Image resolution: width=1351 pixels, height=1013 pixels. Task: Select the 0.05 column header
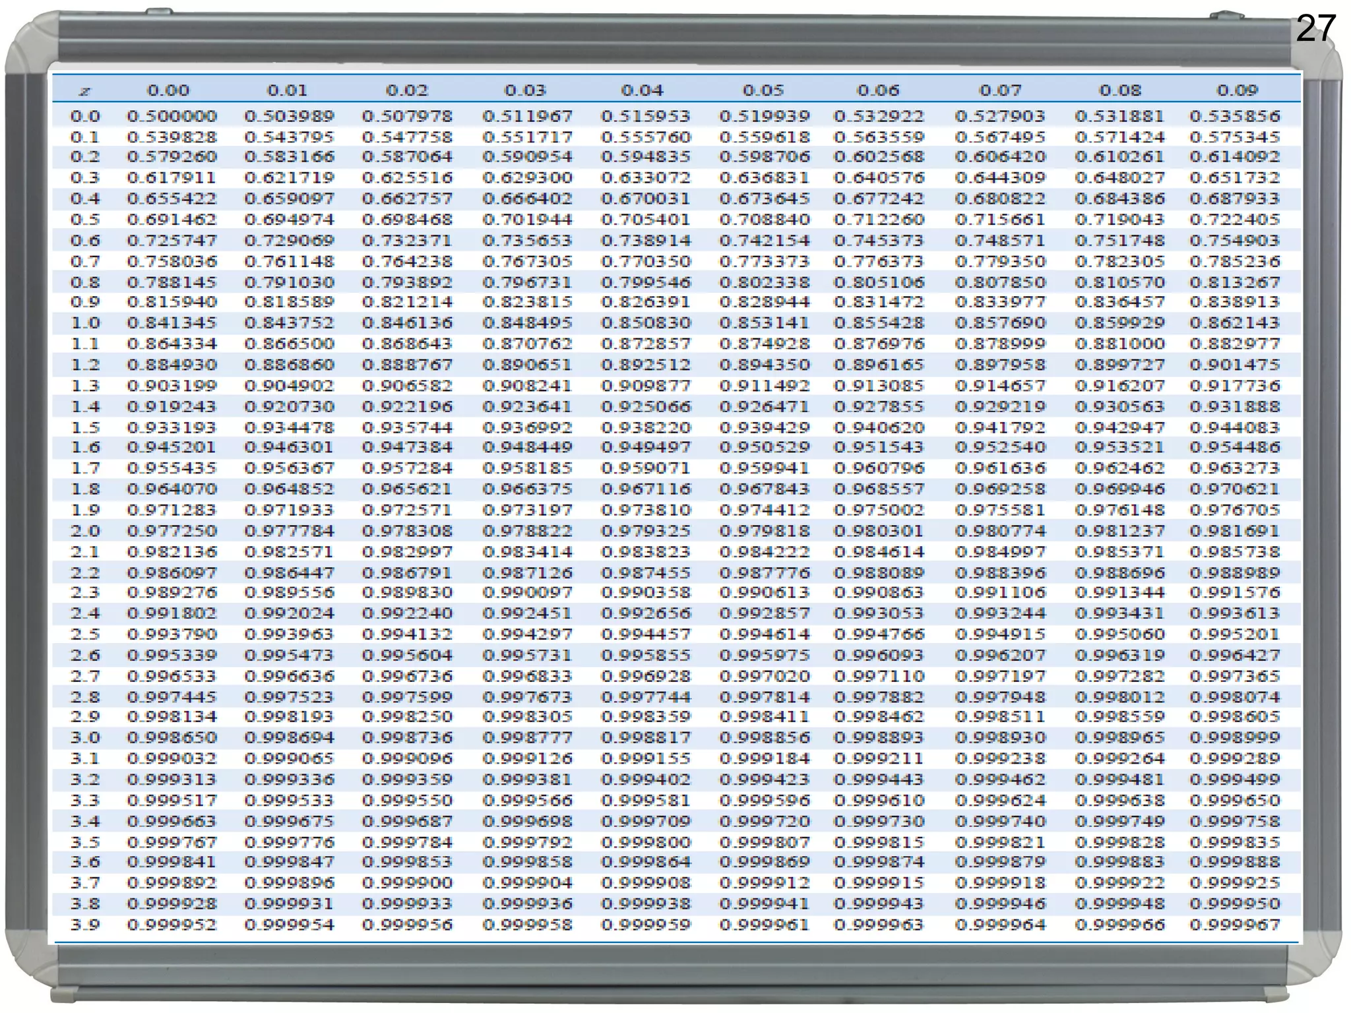[763, 90]
